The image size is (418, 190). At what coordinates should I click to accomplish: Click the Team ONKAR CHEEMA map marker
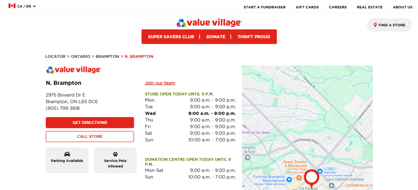click(331, 185)
